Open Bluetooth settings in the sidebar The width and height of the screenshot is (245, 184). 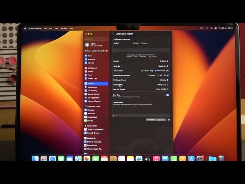90,59
